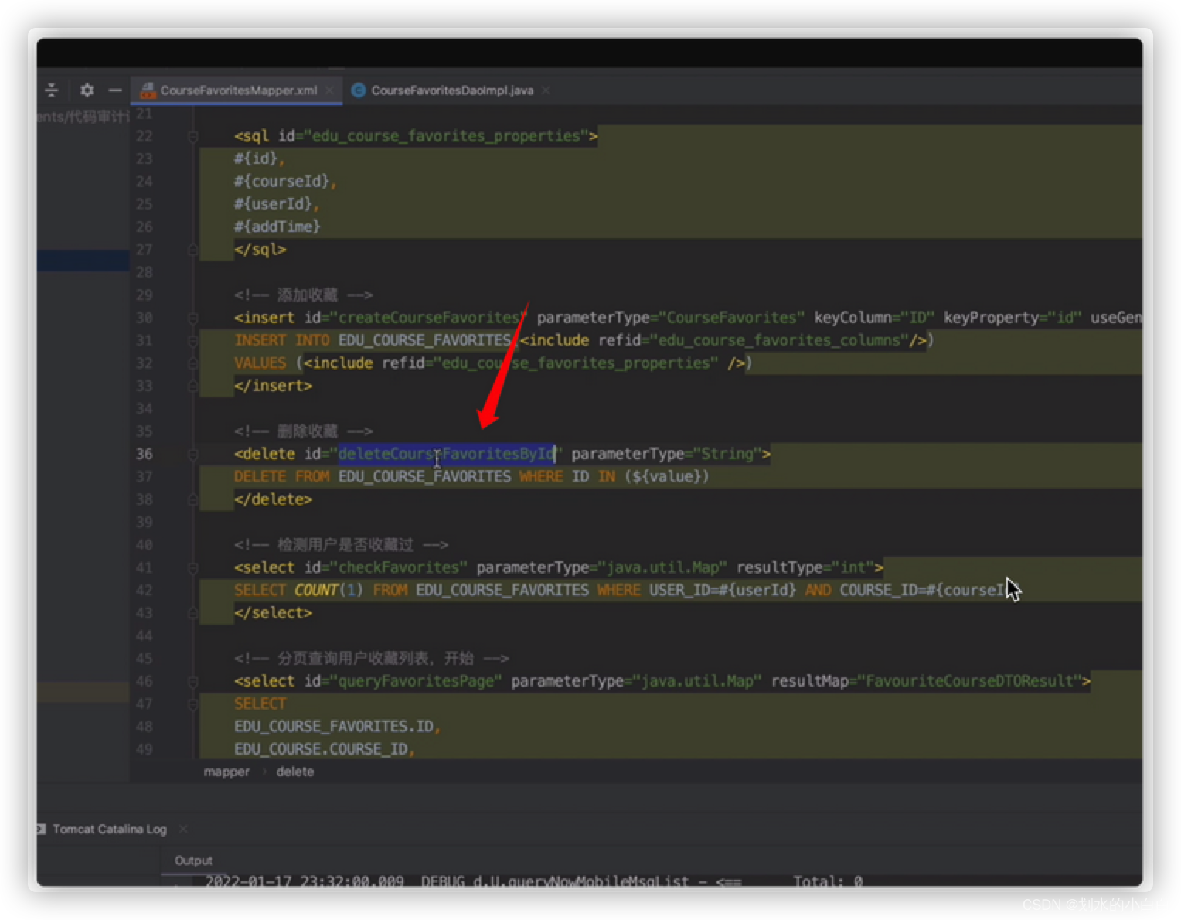The width and height of the screenshot is (1181, 920).
Task: Click line number 36 in the gutter
Action: tap(145, 454)
